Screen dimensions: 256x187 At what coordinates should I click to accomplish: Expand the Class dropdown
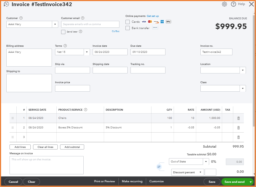click(242, 88)
